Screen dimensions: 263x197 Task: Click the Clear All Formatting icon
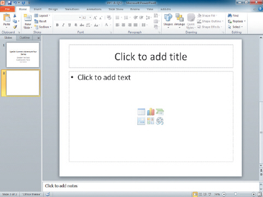[109, 17]
